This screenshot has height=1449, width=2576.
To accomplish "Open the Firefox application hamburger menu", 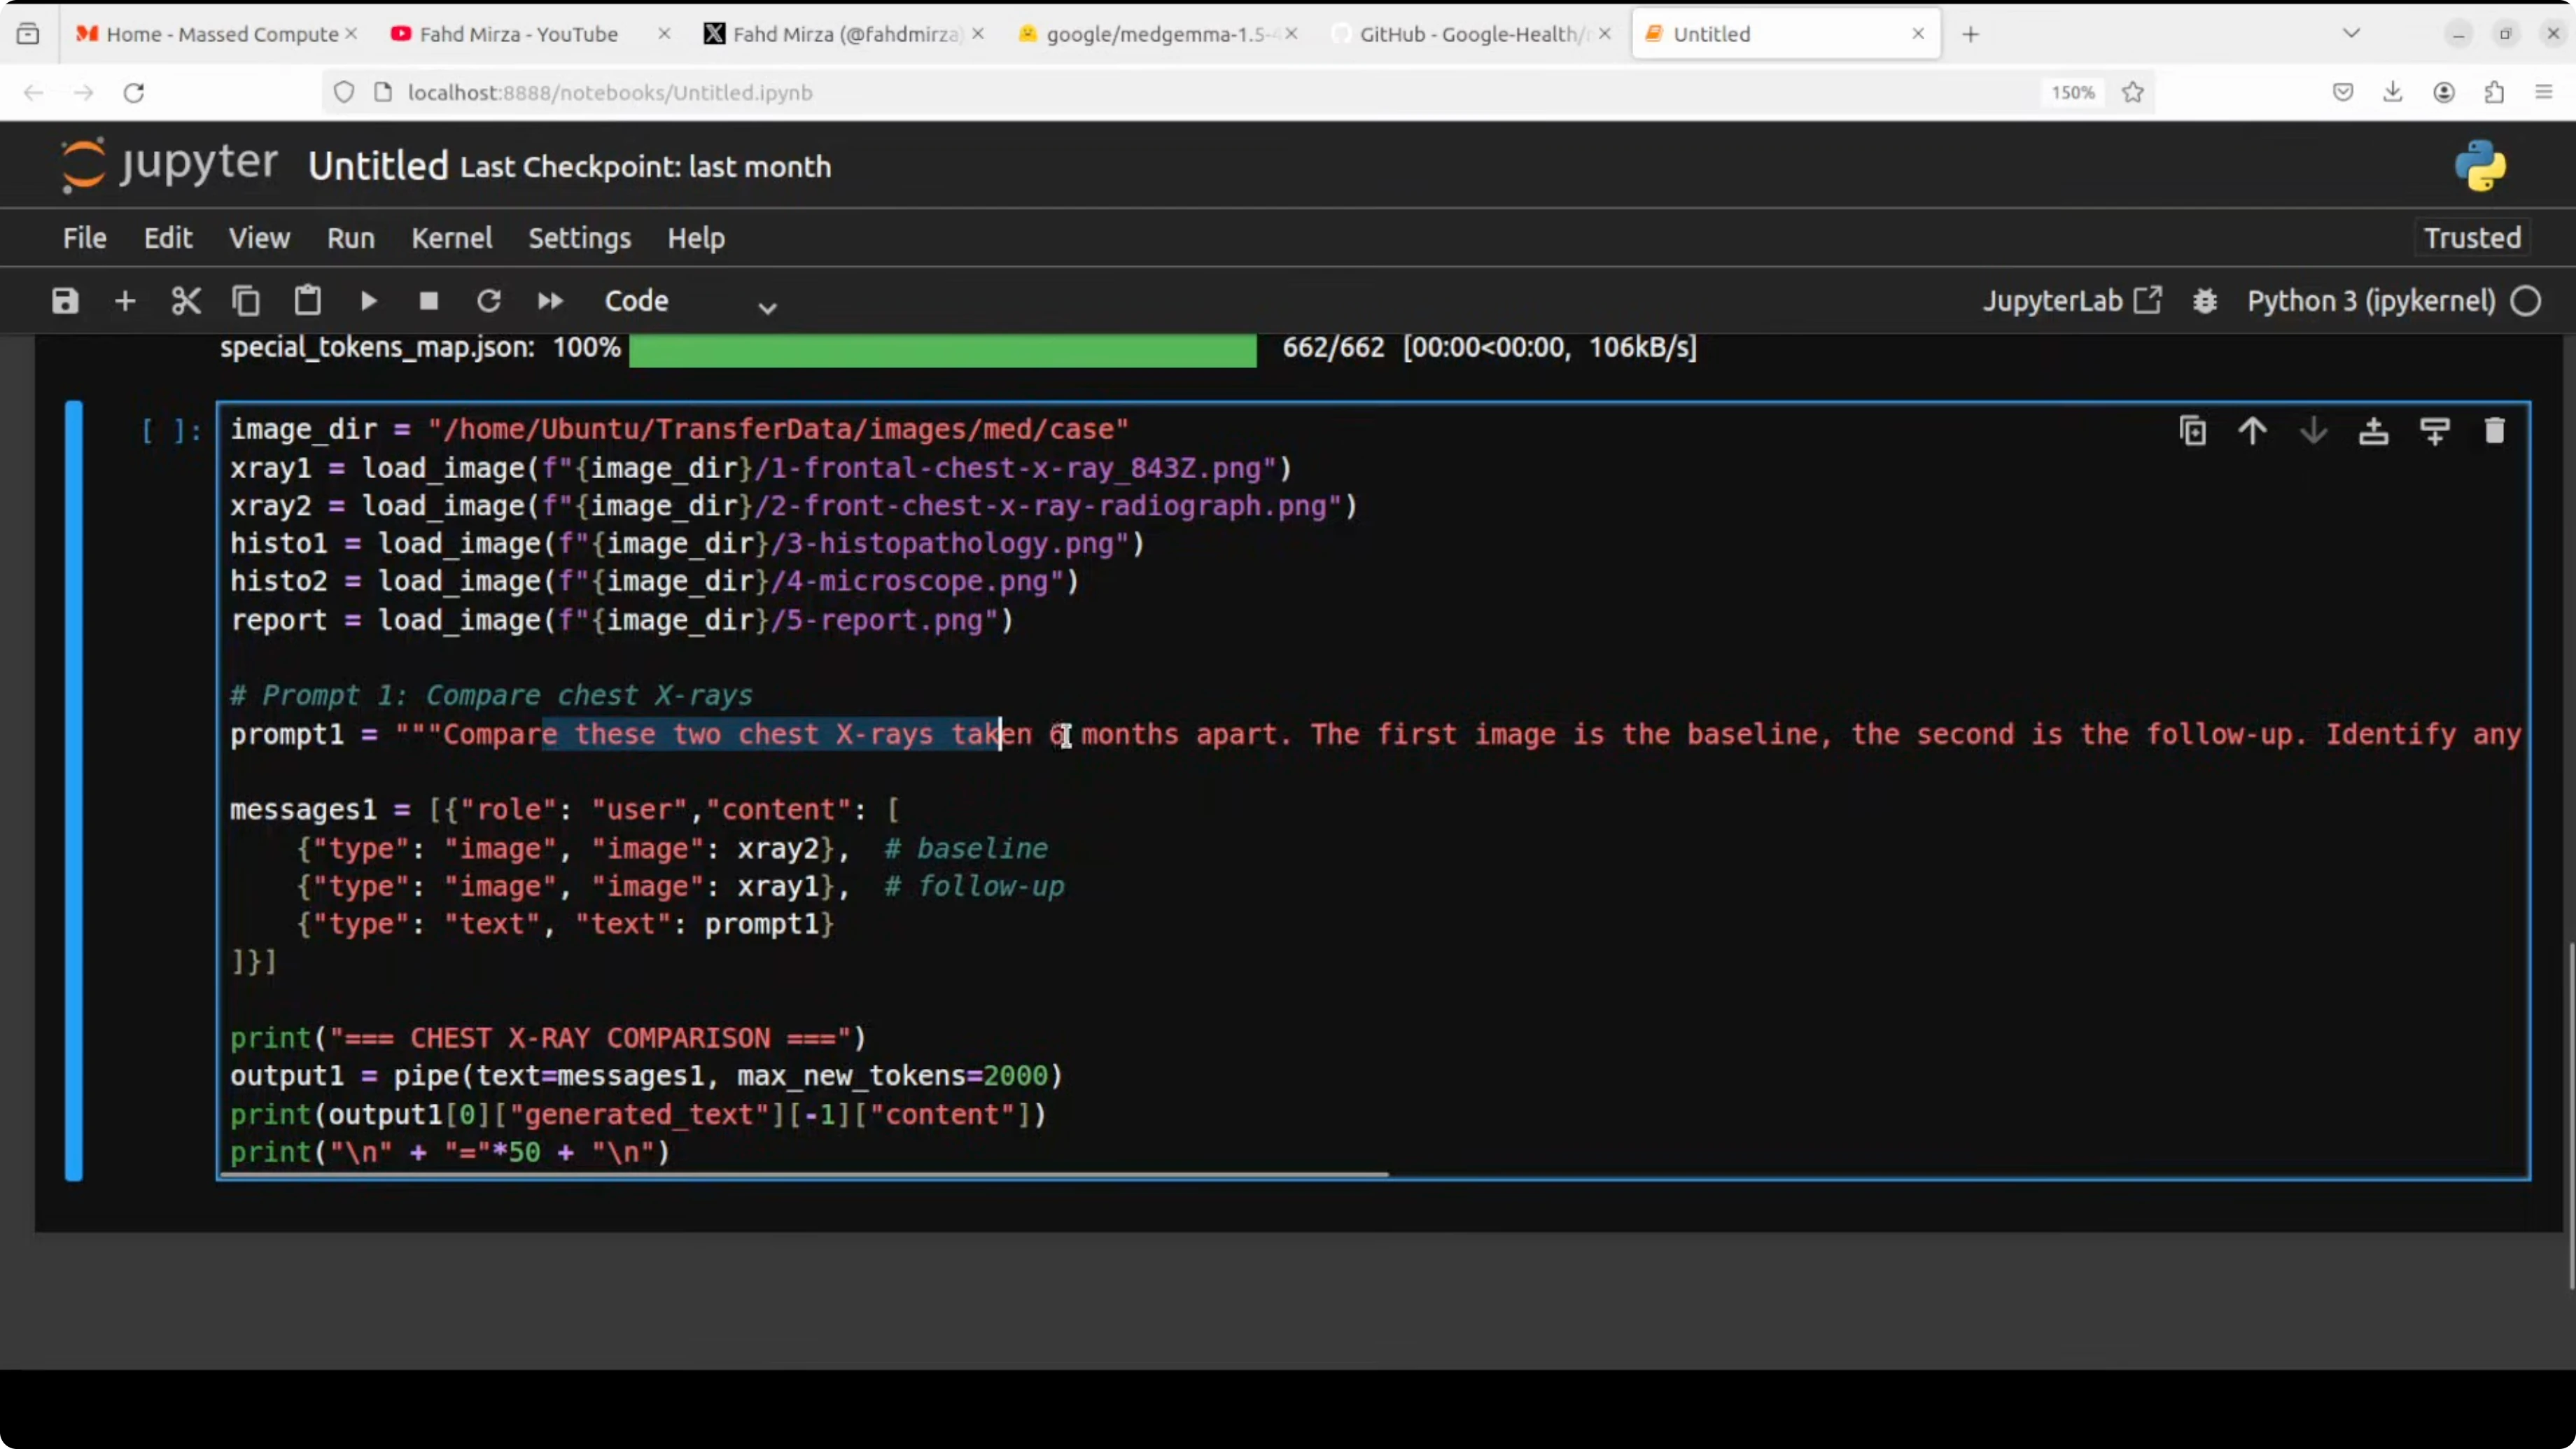I will 2545,92.
